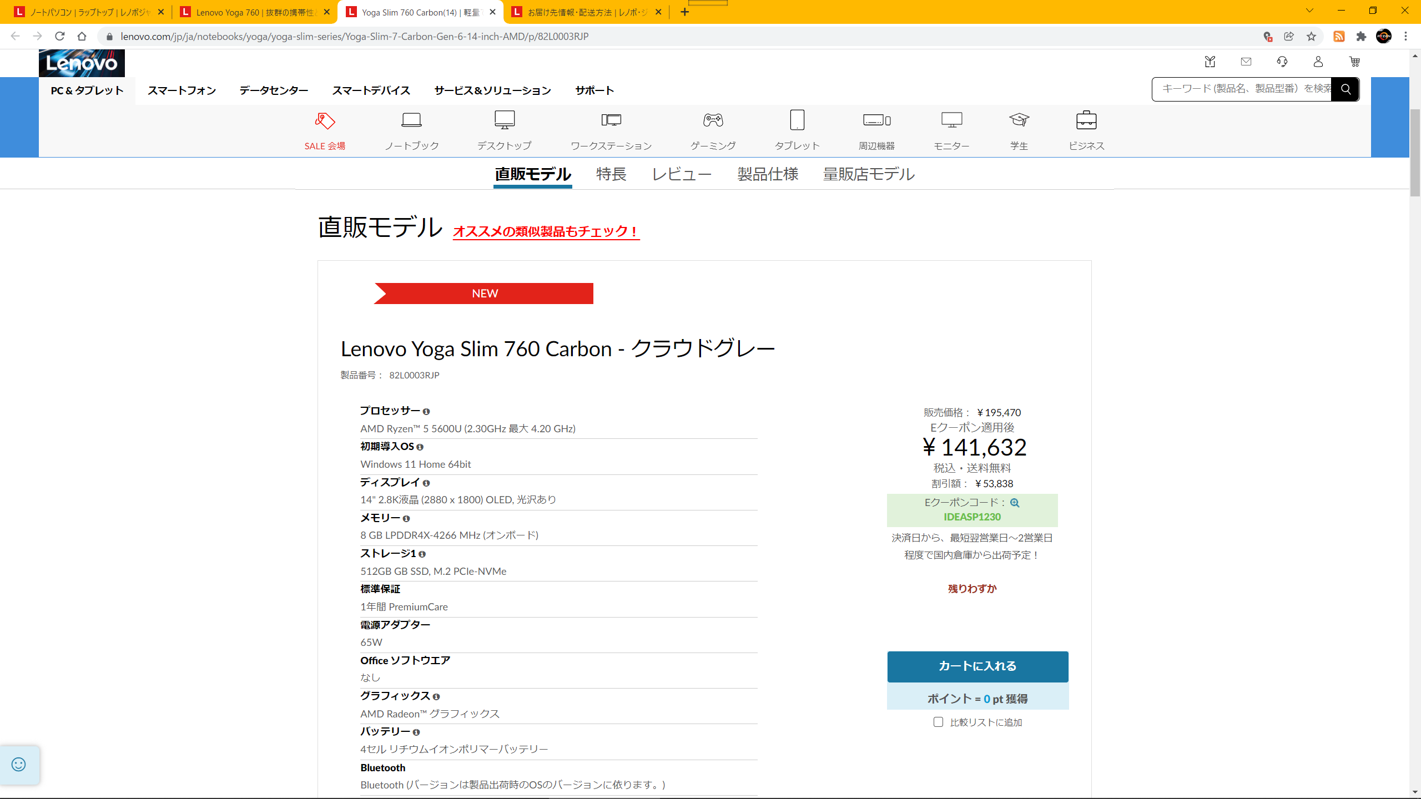
Task: Switch to the Lenovo Yoga 760 browser tab
Action: click(255, 12)
